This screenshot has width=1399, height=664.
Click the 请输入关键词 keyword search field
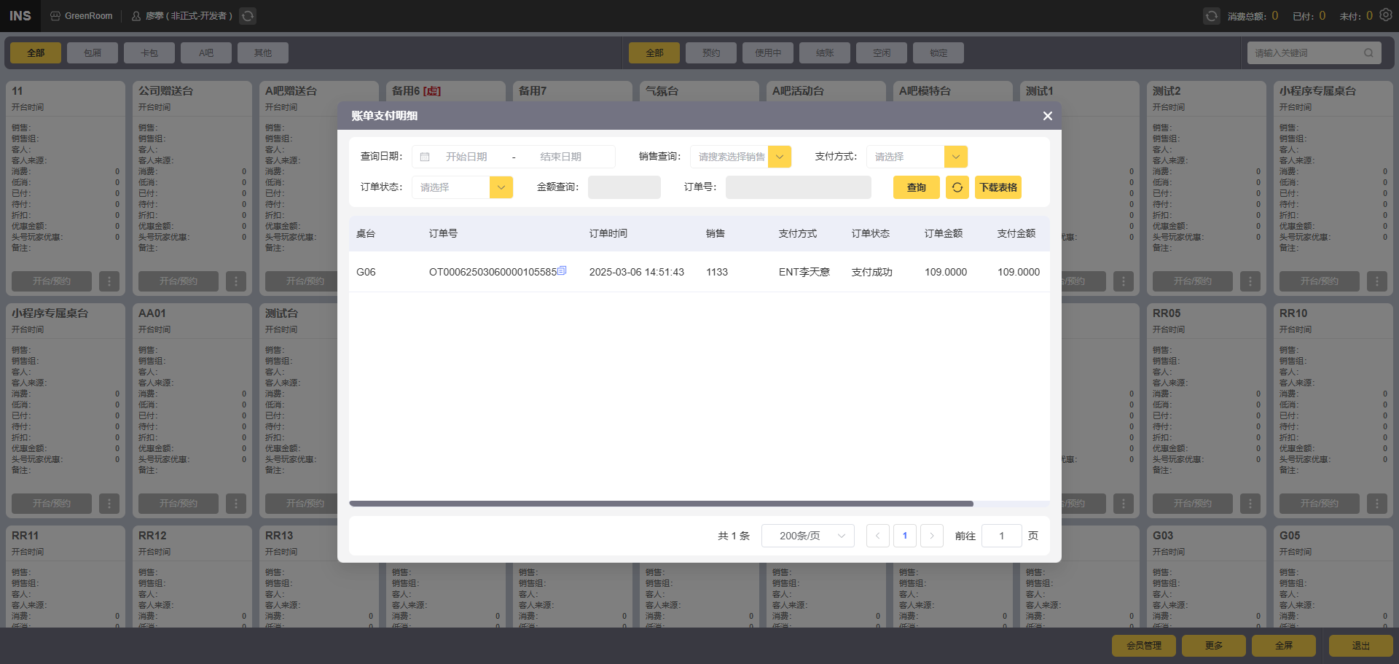point(1314,52)
